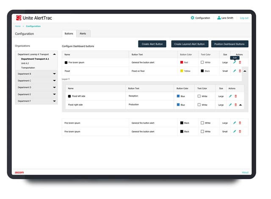Click the Yellow button color swatch for Flood
Image resolution: width=271 pixels, height=199 pixels.
[x=182, y=71]
